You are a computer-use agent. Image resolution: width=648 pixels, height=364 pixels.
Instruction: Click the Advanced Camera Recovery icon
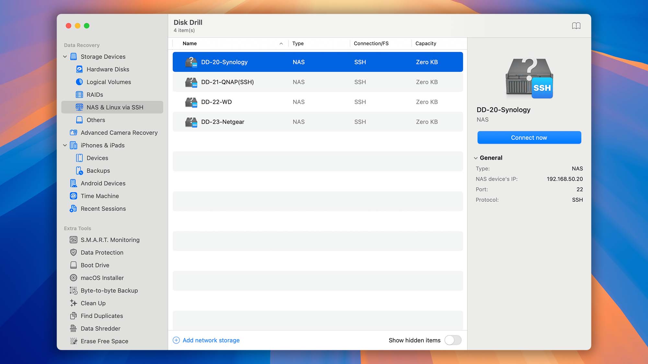click(x=74, y=133)
